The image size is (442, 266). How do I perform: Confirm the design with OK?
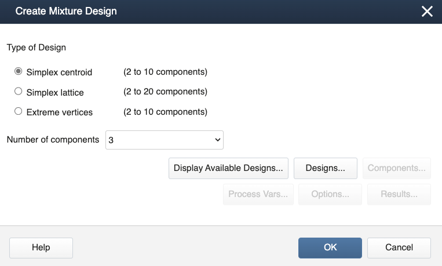click(x=330, y=247)
